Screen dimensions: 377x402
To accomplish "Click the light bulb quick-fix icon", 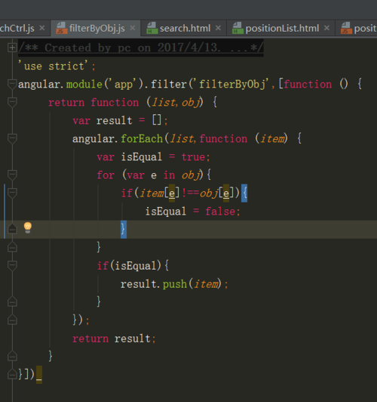I will 28,227.
